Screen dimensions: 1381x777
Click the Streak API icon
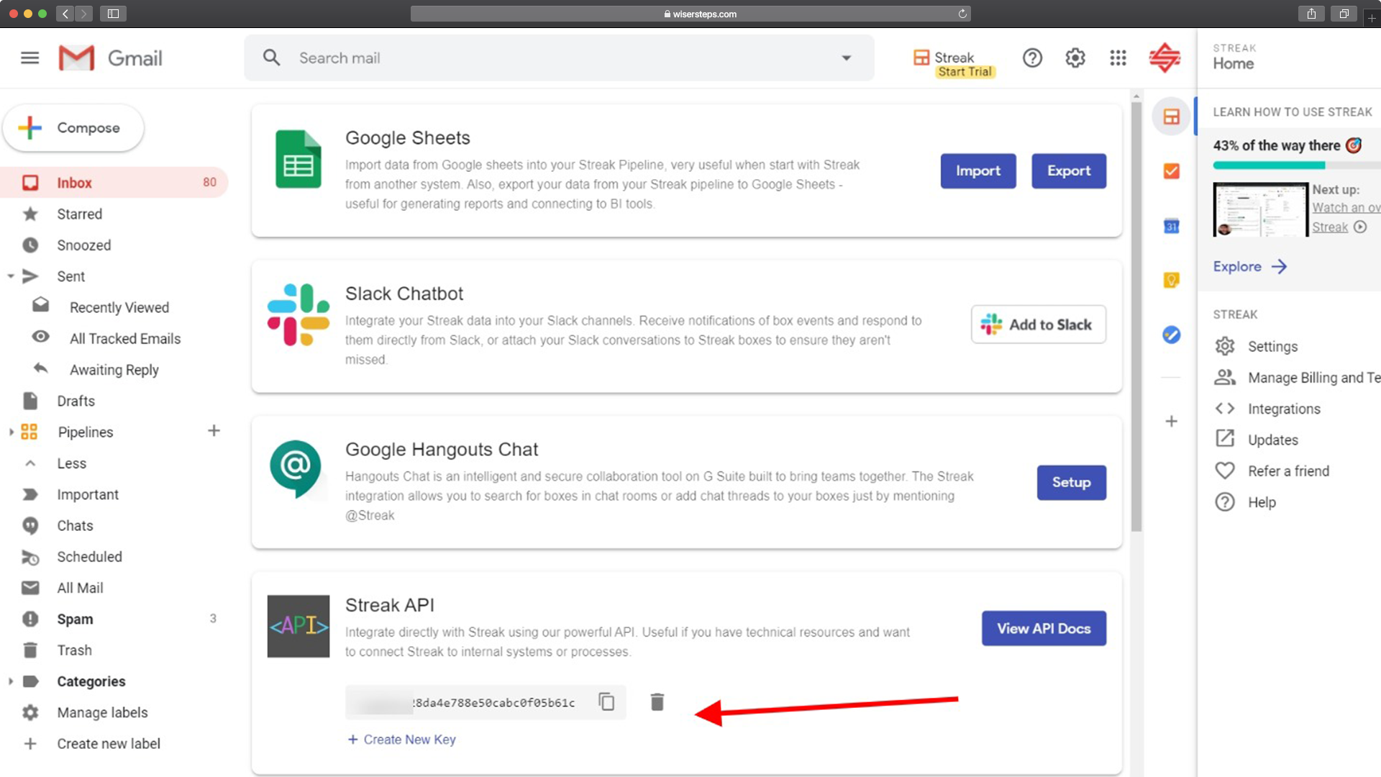coord(298,626)
